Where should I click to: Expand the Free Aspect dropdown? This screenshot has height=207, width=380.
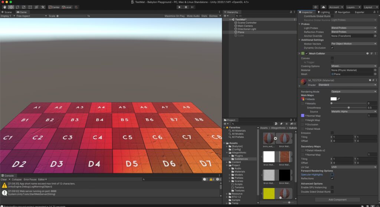(x=32, y=16)
